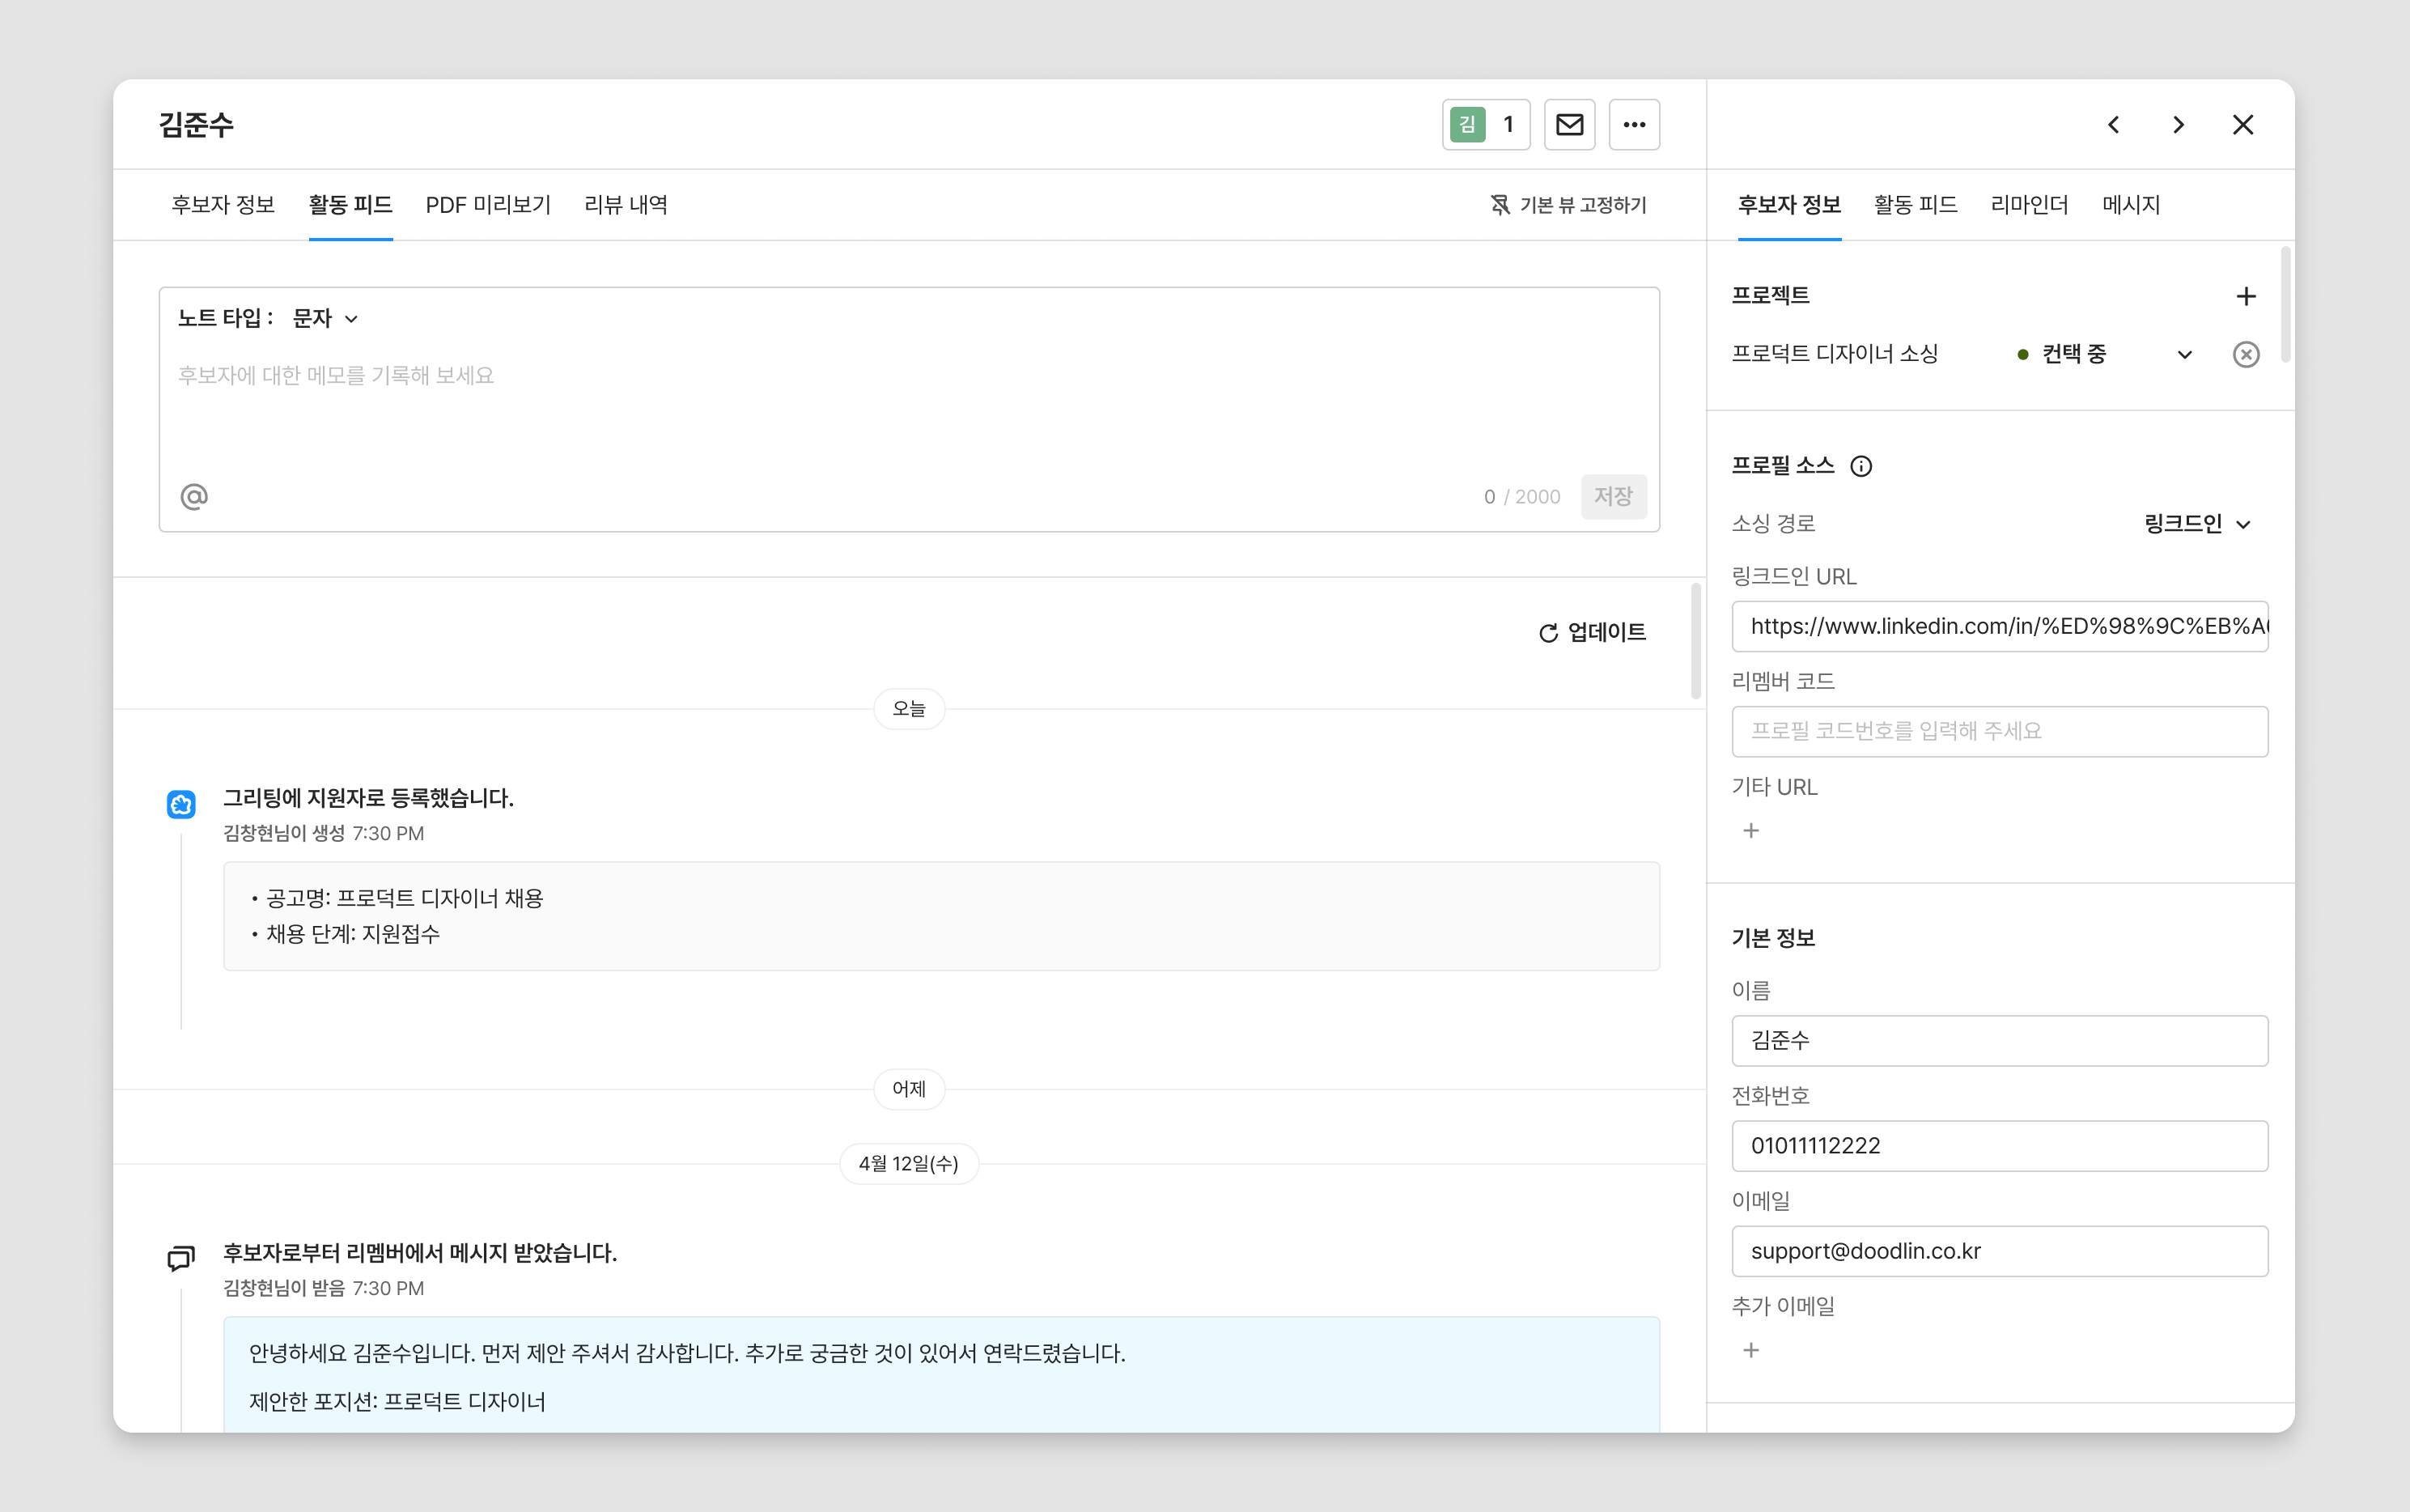This screenshot has height=1512, width=2410.
Task: Open the 노트 타입 문자 dropdown
Action: (325, 318)
